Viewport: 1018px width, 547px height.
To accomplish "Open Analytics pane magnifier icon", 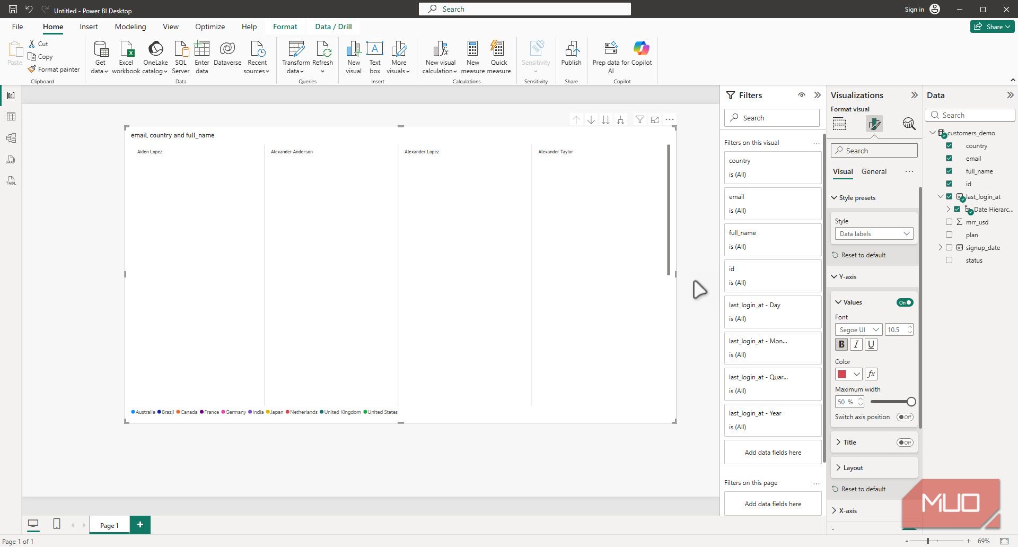I will click(x=909, y=124).
